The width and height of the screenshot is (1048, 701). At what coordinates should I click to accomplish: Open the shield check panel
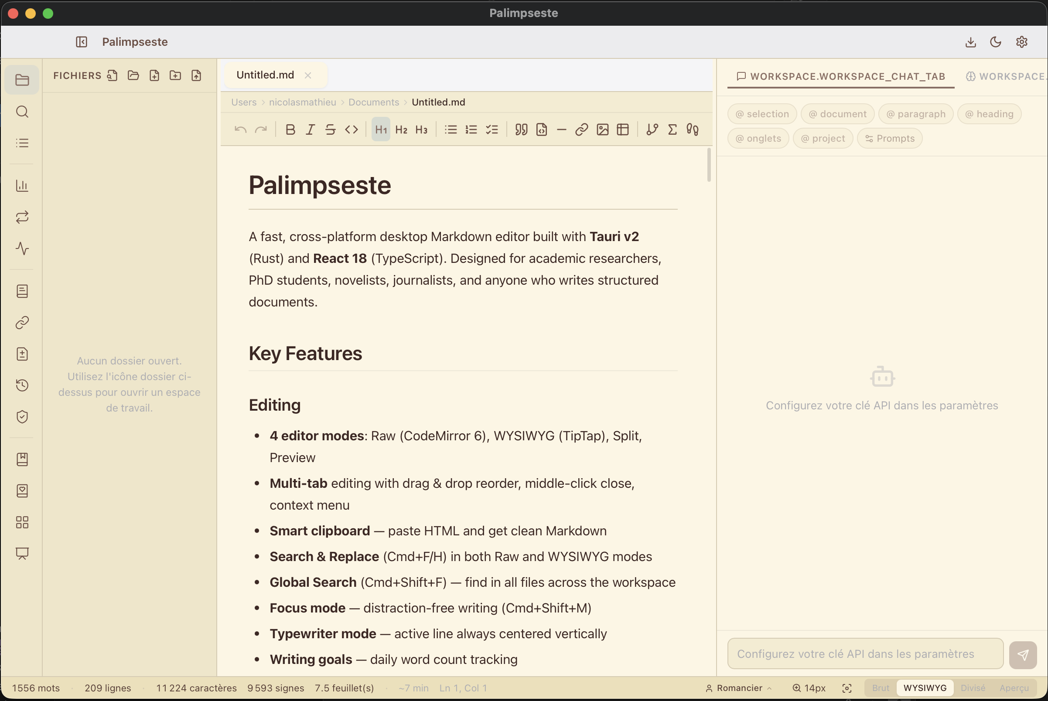click(22, 417)
